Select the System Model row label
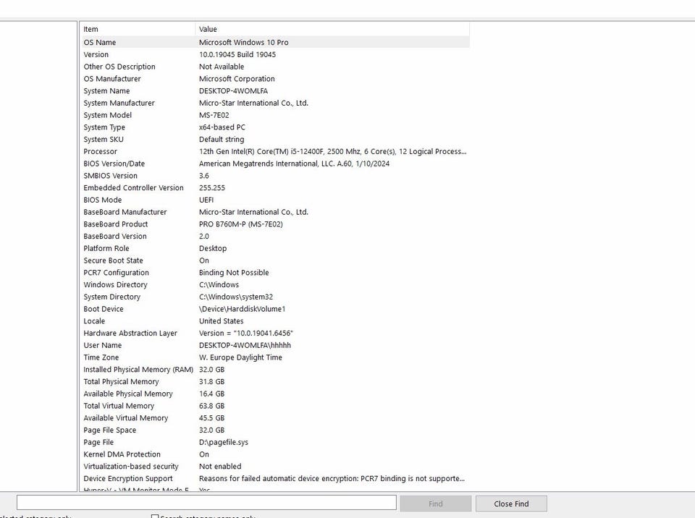The height and width of the screenshot is (518, 695). (107, 115)
